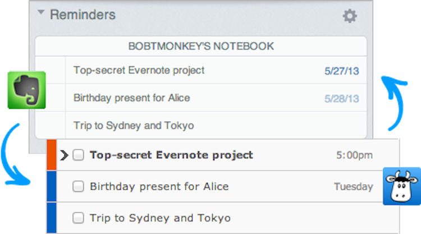Collapse the Reminders section triangle
421x234 pixels.
tap(41, 14)
